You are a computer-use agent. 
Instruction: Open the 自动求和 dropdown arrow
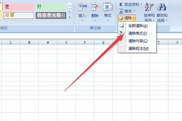(141, 5)
